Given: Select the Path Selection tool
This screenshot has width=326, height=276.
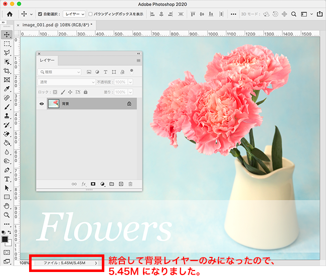Looking at the screenshot, I should (x=7, y=188).
